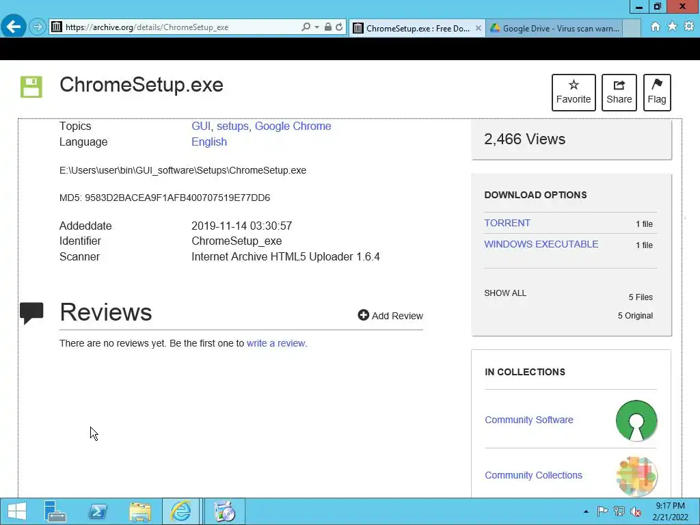Click the installer disc taskbar icon
This screenshot has width=700, height=525.
coord(224,511)
